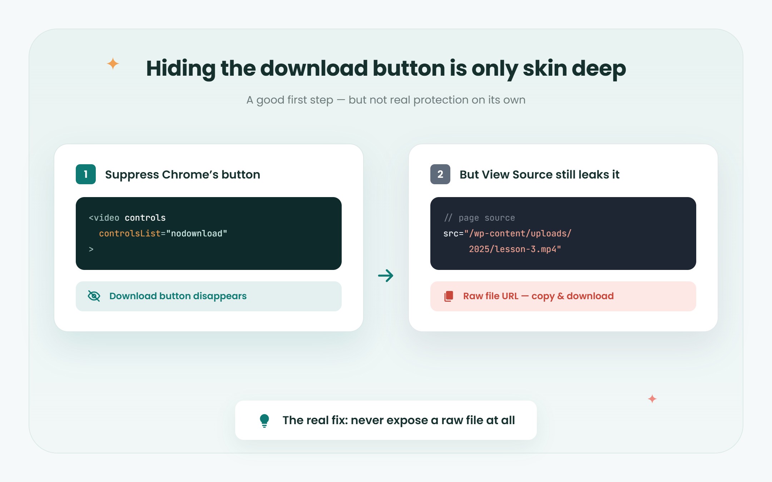Click the right arrow between the cards
772x482 pixels.
coord(386,276)
